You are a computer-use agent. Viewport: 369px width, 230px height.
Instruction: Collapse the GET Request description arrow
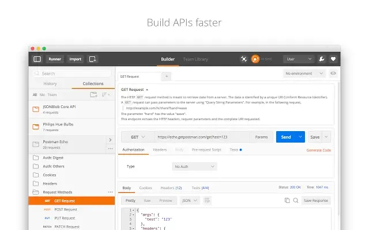tap(147, 90)
